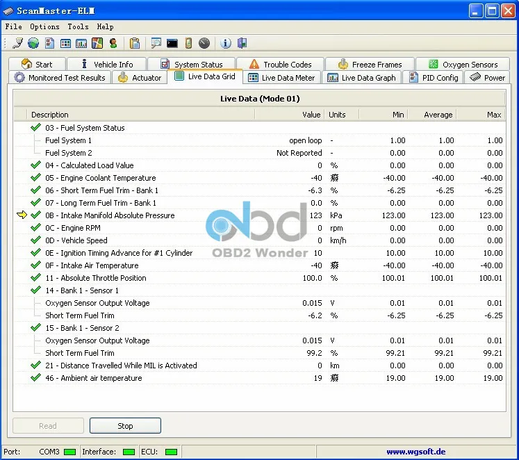Switch to the Power tab
Screen dimensions: 519x460
[x=487, y=77]
